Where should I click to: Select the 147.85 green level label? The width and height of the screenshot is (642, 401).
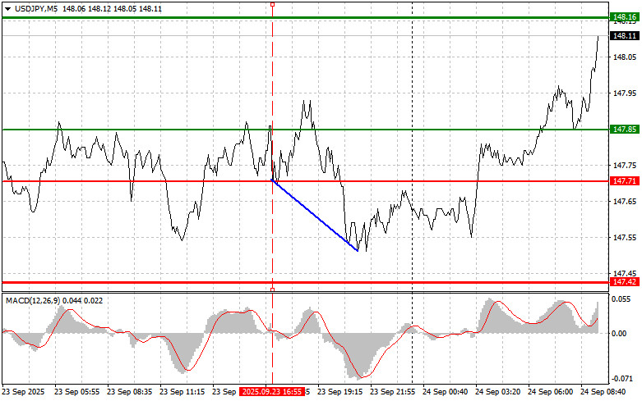pyautogui.click(x=625, y=130)
